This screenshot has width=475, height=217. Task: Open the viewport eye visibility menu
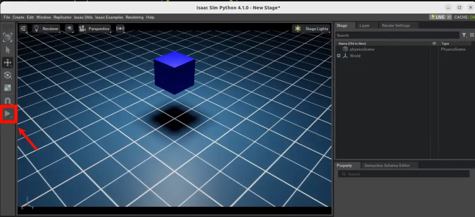(x=69, y=29)
